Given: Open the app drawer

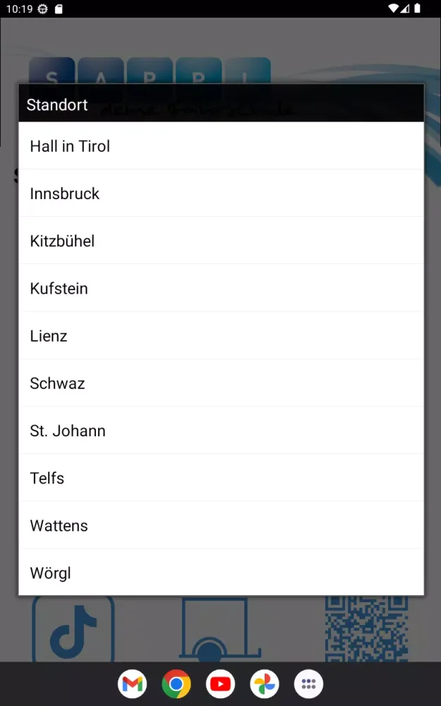Looking at the screenshot, I should (308, 683).
